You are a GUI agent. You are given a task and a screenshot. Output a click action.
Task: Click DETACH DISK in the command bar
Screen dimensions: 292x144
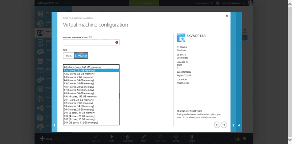(160, 139)
